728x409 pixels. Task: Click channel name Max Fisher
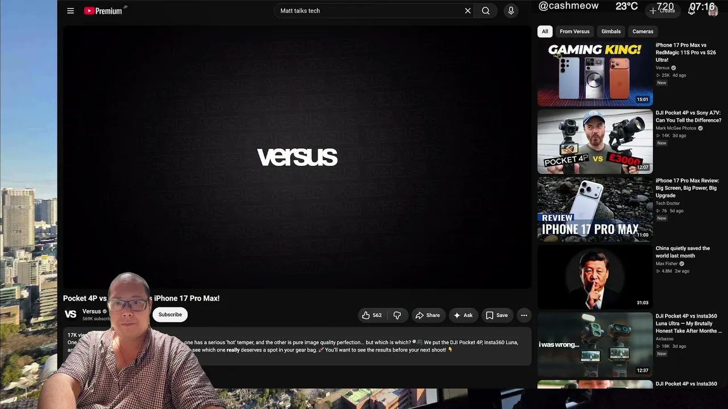coord(667,264)
